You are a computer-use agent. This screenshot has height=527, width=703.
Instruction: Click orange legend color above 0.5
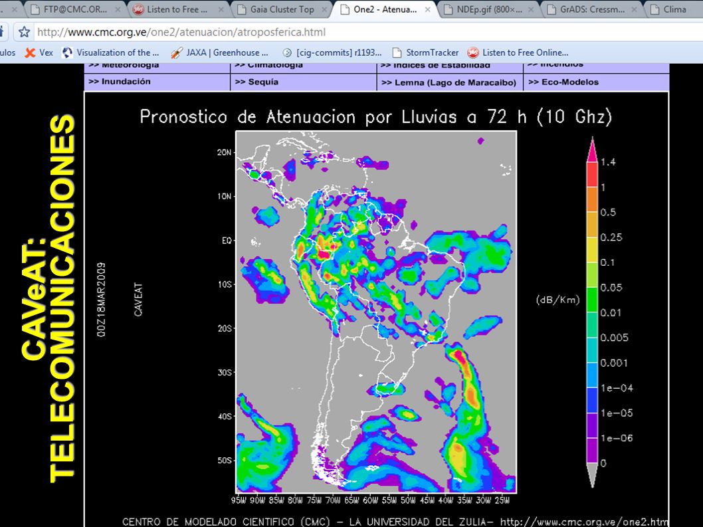pyautogui.click(x=592, y=199)
